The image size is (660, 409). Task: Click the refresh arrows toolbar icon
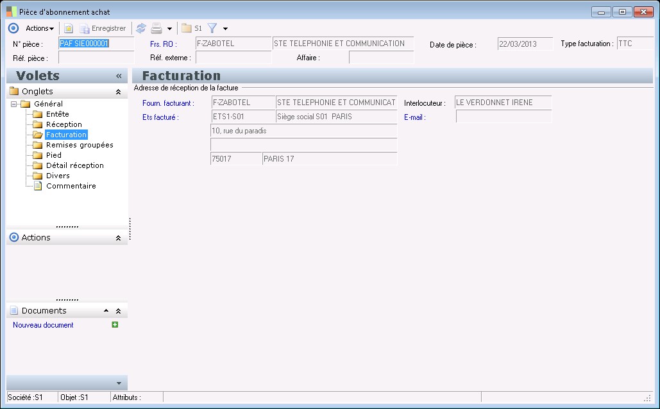coord(141,28)
